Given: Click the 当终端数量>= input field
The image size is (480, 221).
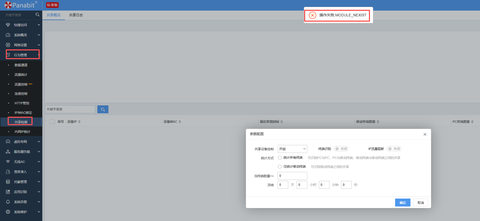Looking at the screenshot, I should point(292,176).
